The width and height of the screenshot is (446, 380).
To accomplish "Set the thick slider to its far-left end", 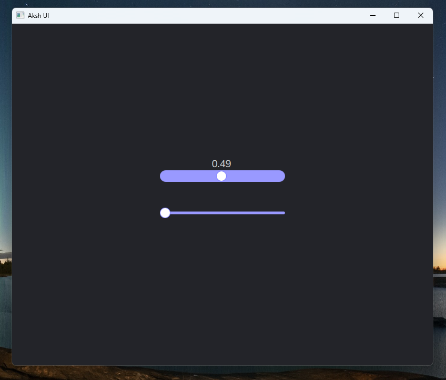I will click(162, 176).
